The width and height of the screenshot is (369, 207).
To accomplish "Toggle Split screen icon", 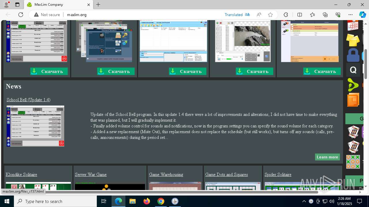I will coord(300,15).
